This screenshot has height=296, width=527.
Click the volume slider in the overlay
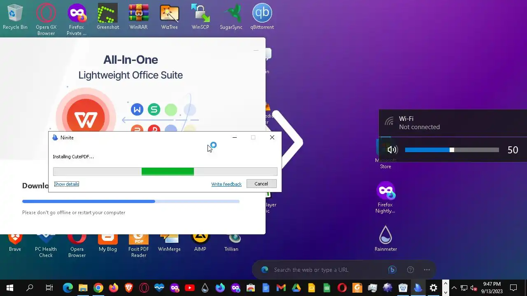tap(452, 150)
